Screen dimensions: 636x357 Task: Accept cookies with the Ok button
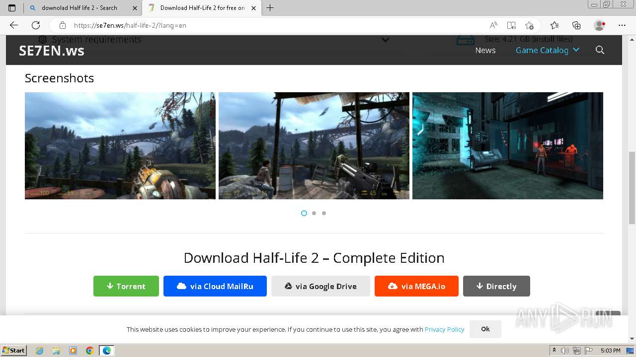(485, 329)
